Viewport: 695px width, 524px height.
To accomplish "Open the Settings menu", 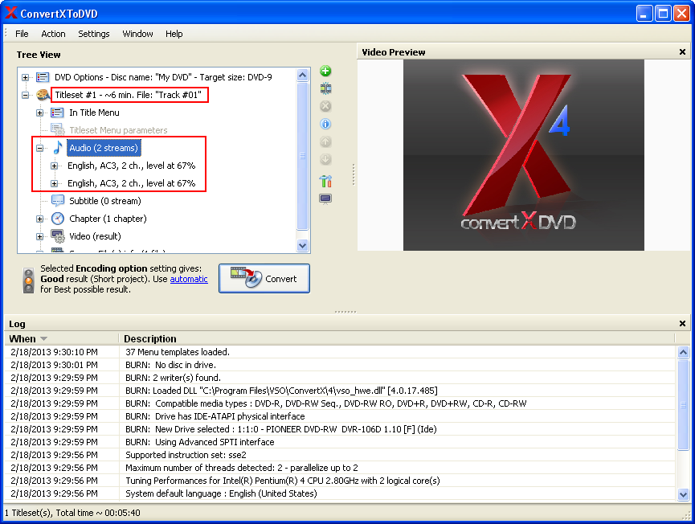I will point(93,34).
